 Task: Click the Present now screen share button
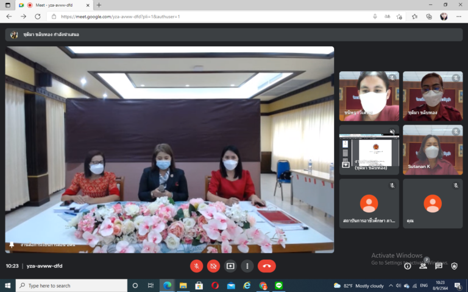(230, 266)
